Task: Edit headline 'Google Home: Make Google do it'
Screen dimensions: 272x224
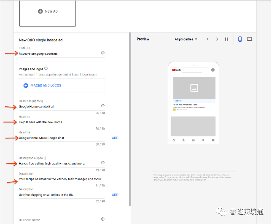Action: coord(62,138)
